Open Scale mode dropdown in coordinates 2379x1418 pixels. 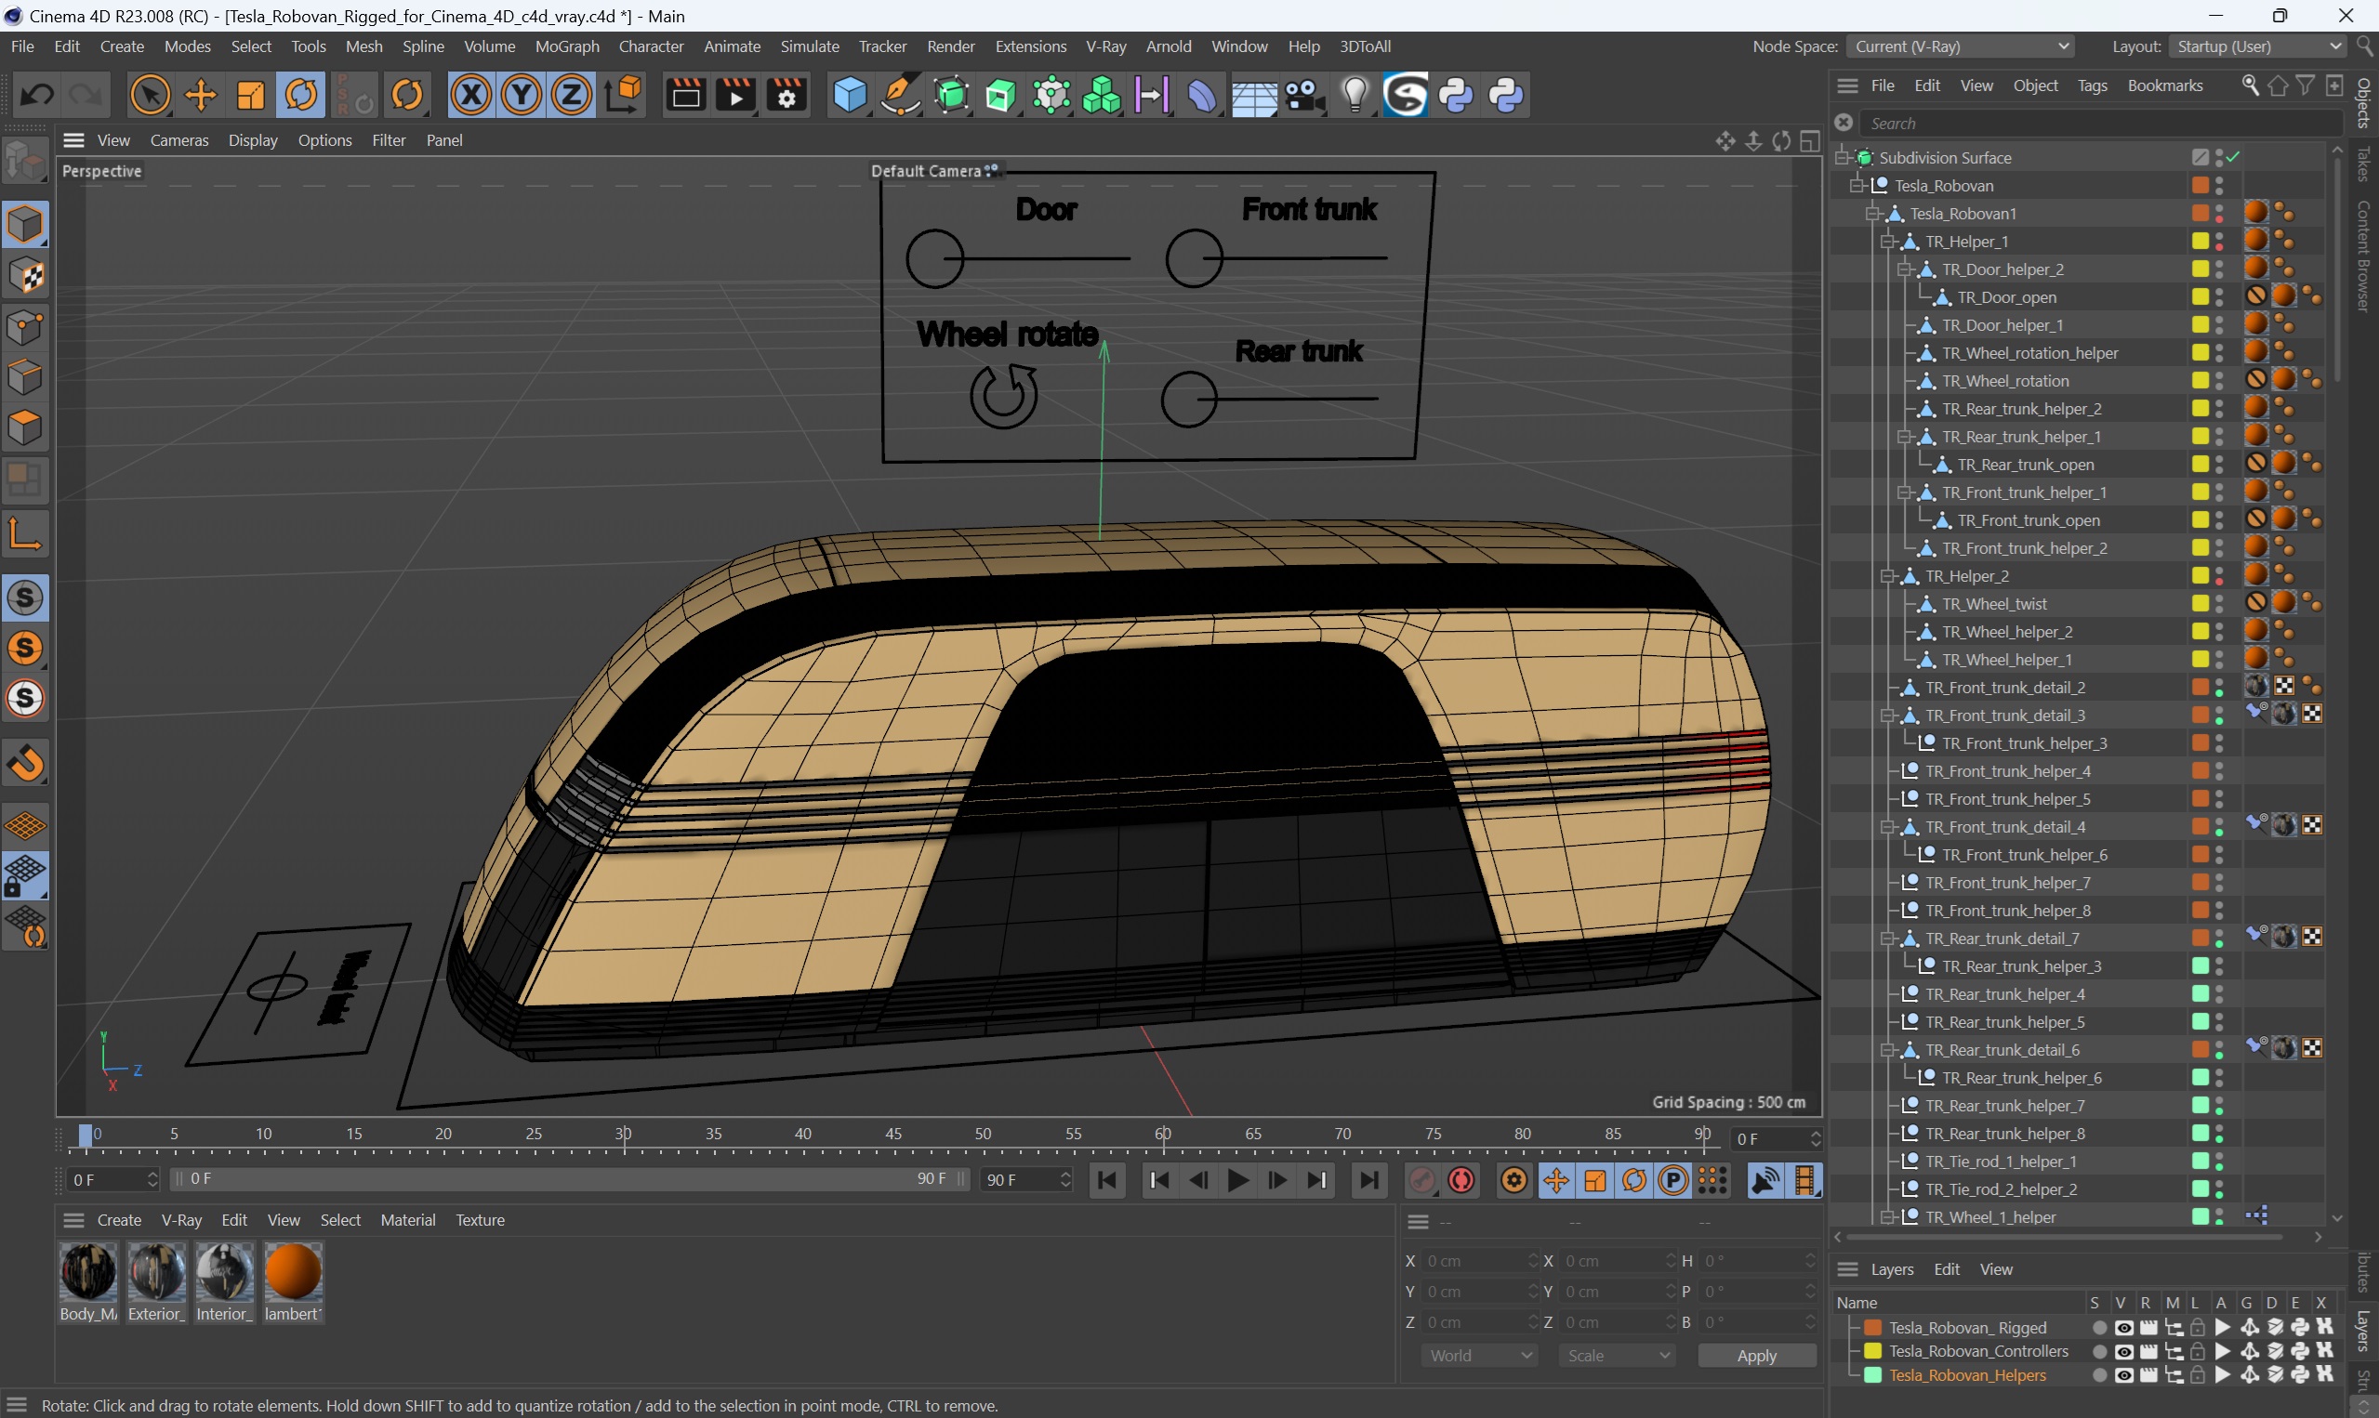1617,1356
